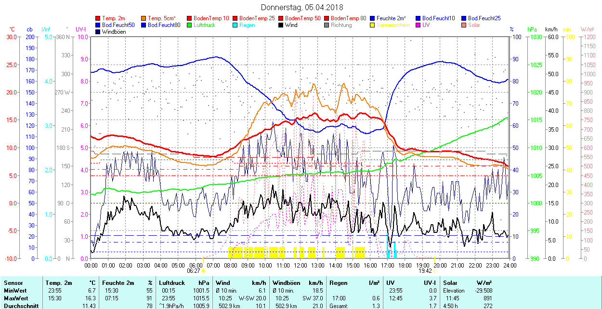Click the BodenTemp 10 legend label
This screenshot has height=309, width=602.
click(211, 18)
